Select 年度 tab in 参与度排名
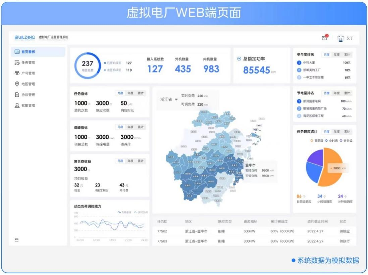368x275 pixels. pyautogui.click(x=336, y=54)
